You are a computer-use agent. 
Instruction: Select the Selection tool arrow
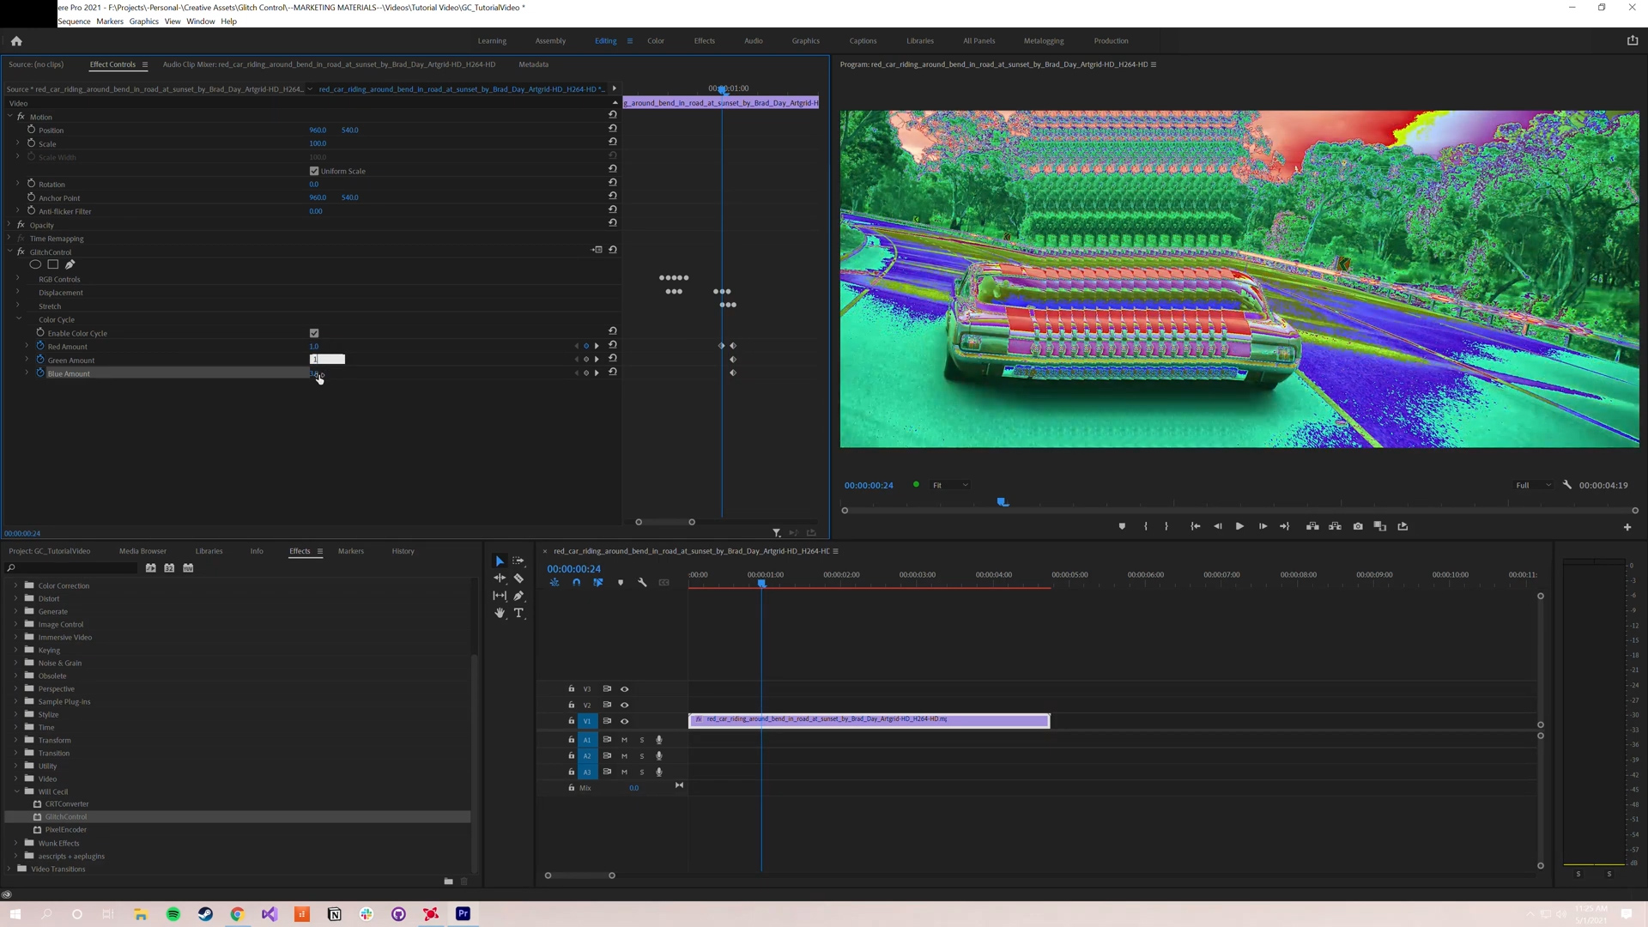(x=500, y=561)
